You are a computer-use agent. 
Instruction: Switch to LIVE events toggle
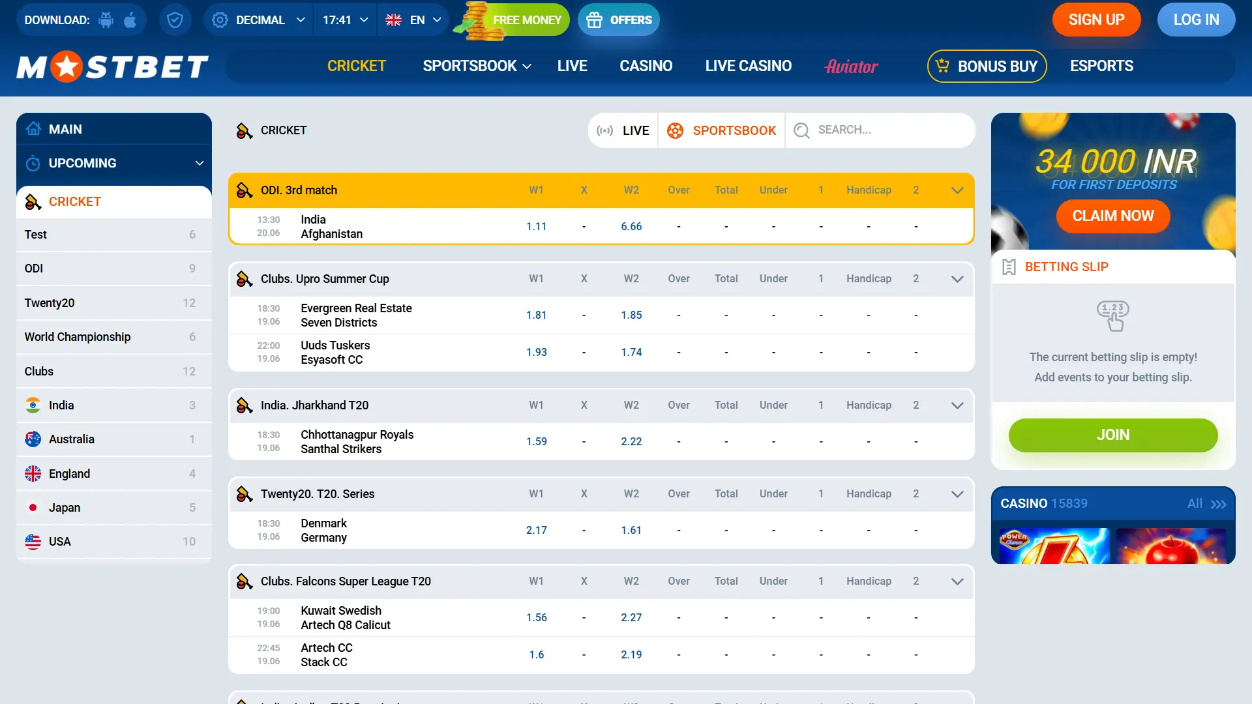pyautogui.click(x=623, y=130)
